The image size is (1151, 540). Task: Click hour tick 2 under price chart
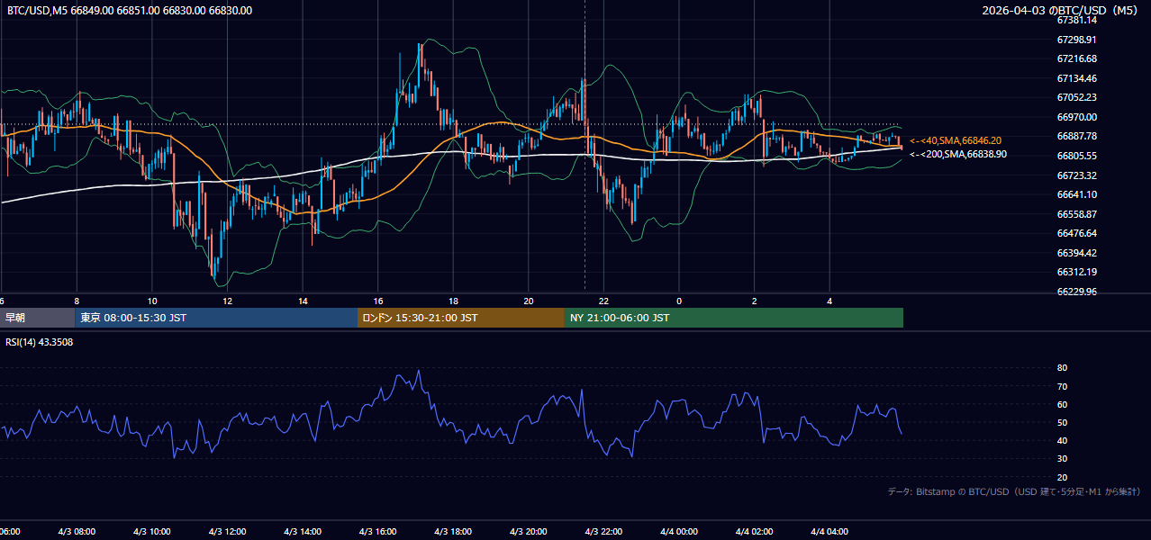755,301
